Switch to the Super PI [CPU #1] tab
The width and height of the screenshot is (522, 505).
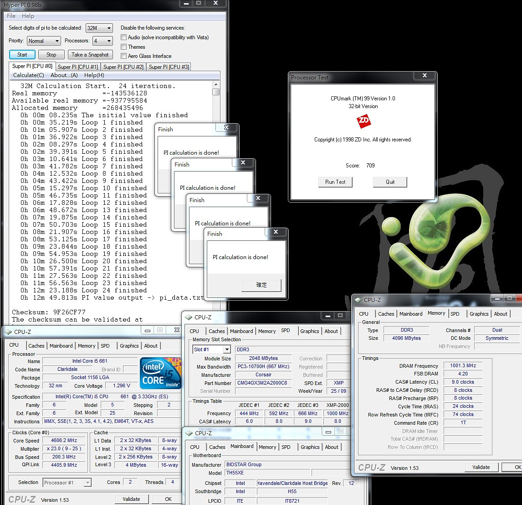(x=78, y=67)
